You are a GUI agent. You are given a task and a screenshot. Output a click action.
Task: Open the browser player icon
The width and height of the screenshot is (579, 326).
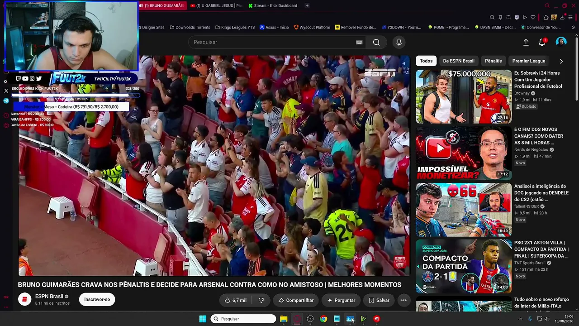point(525,18)
